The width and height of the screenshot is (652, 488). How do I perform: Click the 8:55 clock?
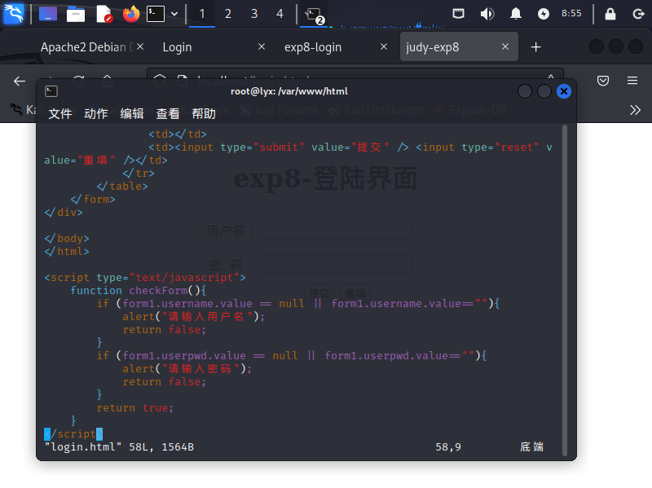[x=571, y=13]
